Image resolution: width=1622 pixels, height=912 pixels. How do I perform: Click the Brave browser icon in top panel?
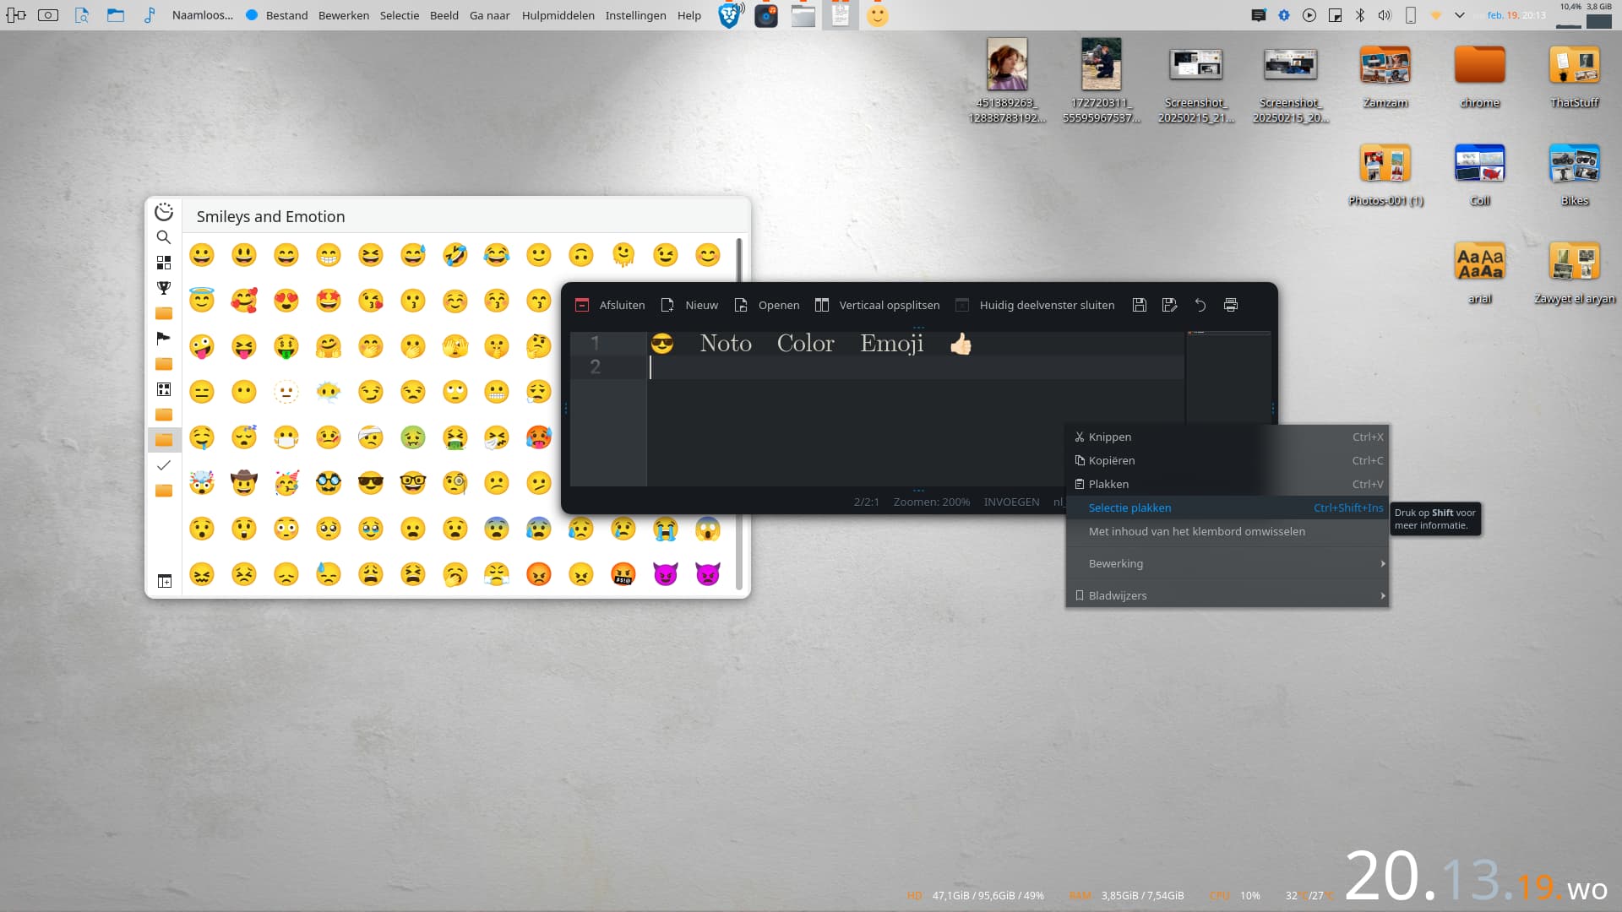coord(730,15)
